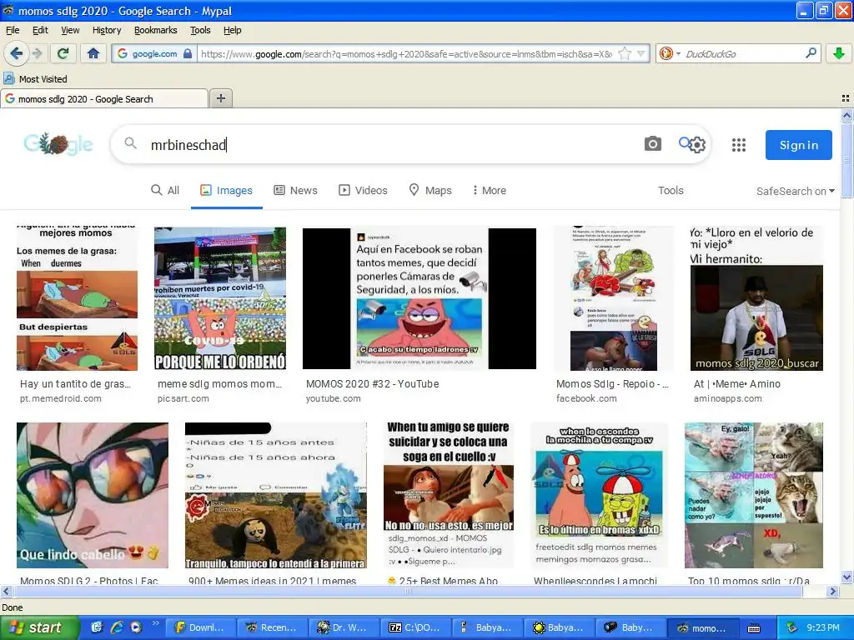Open the all tabs list button
Image resolution: width=854 pixels, height=640 pixels.
coord(846,98)
